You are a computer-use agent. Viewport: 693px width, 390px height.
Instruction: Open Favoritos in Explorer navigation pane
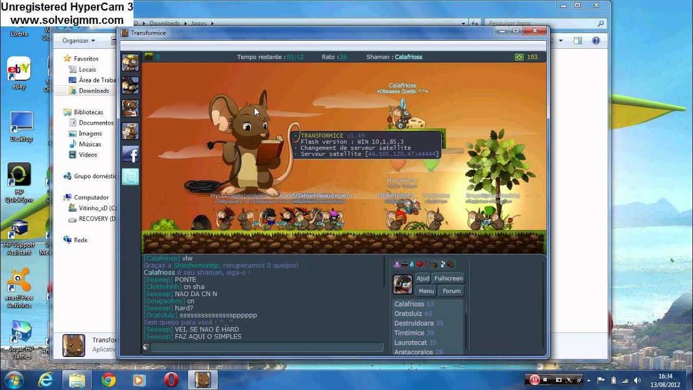tap(86, 58)
